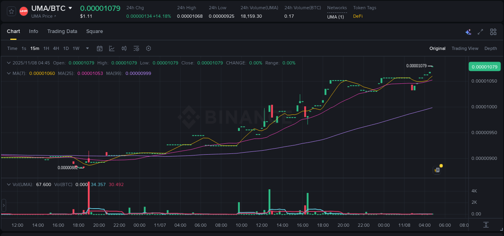Screen dimensions: 504x236
Task: Open the Info tab
Action: [33, 31]
